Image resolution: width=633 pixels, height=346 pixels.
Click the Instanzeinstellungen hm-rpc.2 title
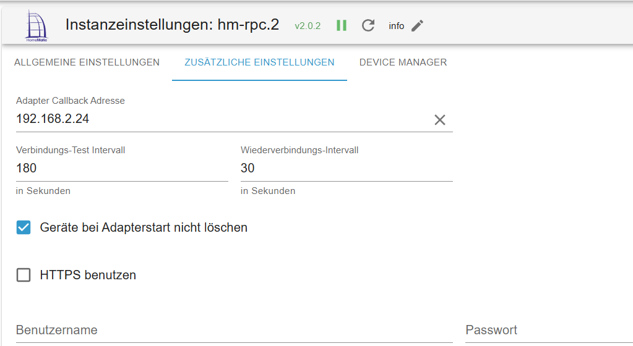tap(172, 25)
